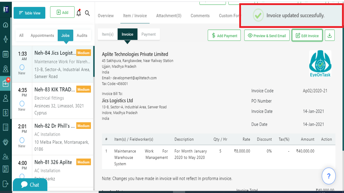344x193 pixels.
Task: Select the Jobs filter tab
Action: (x=65, y=35)
